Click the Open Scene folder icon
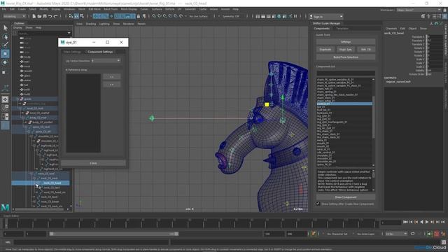448x252 pixels. click(39, 16)
